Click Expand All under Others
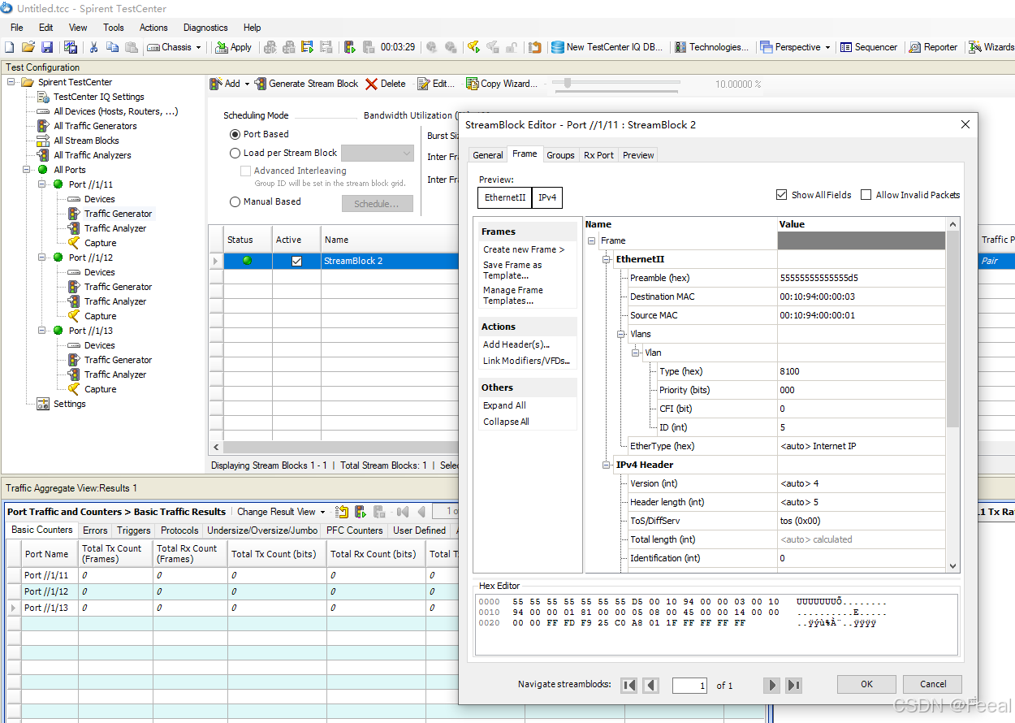This screenshot has width=1015, height=723. click(504, 405)
